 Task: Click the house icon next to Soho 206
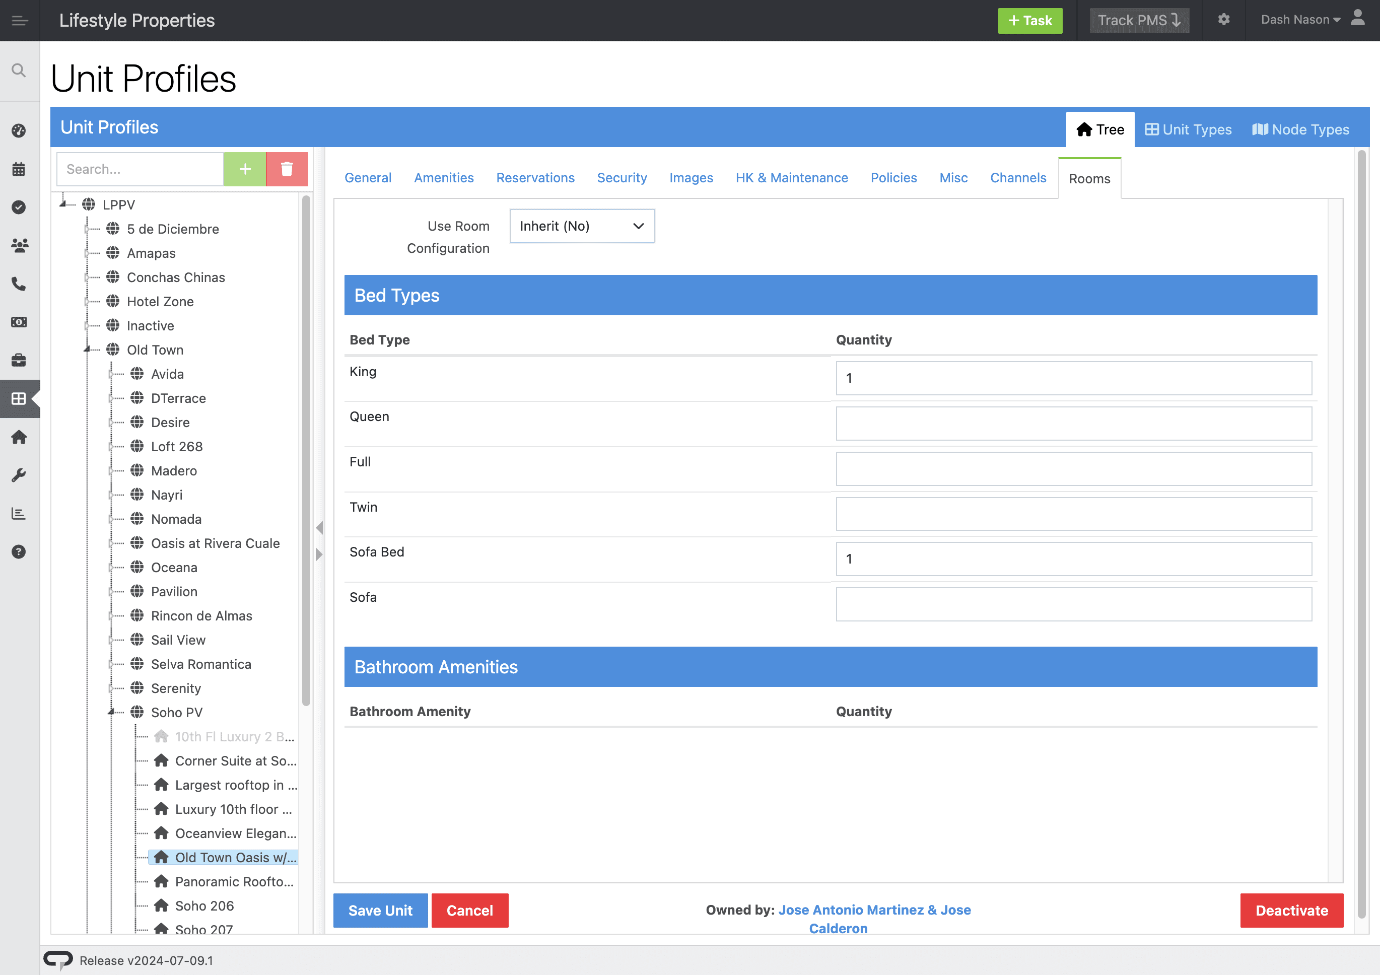coord(161,906)
